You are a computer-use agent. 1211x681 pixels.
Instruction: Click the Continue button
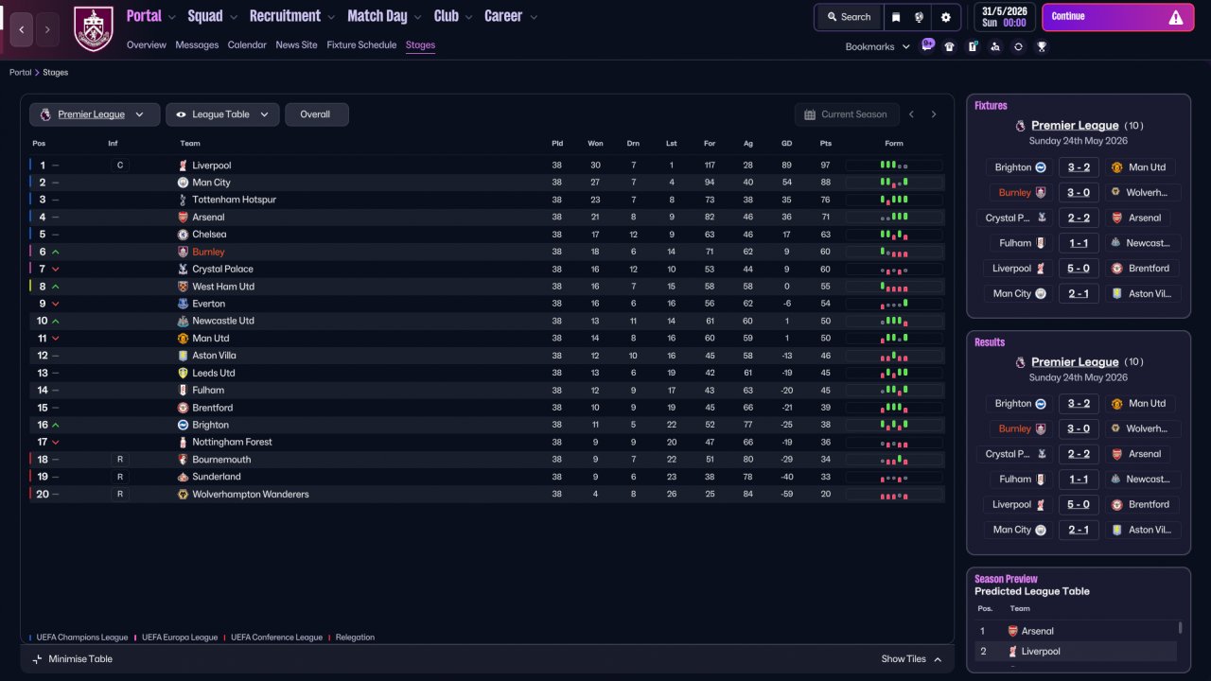[1118, 17]
